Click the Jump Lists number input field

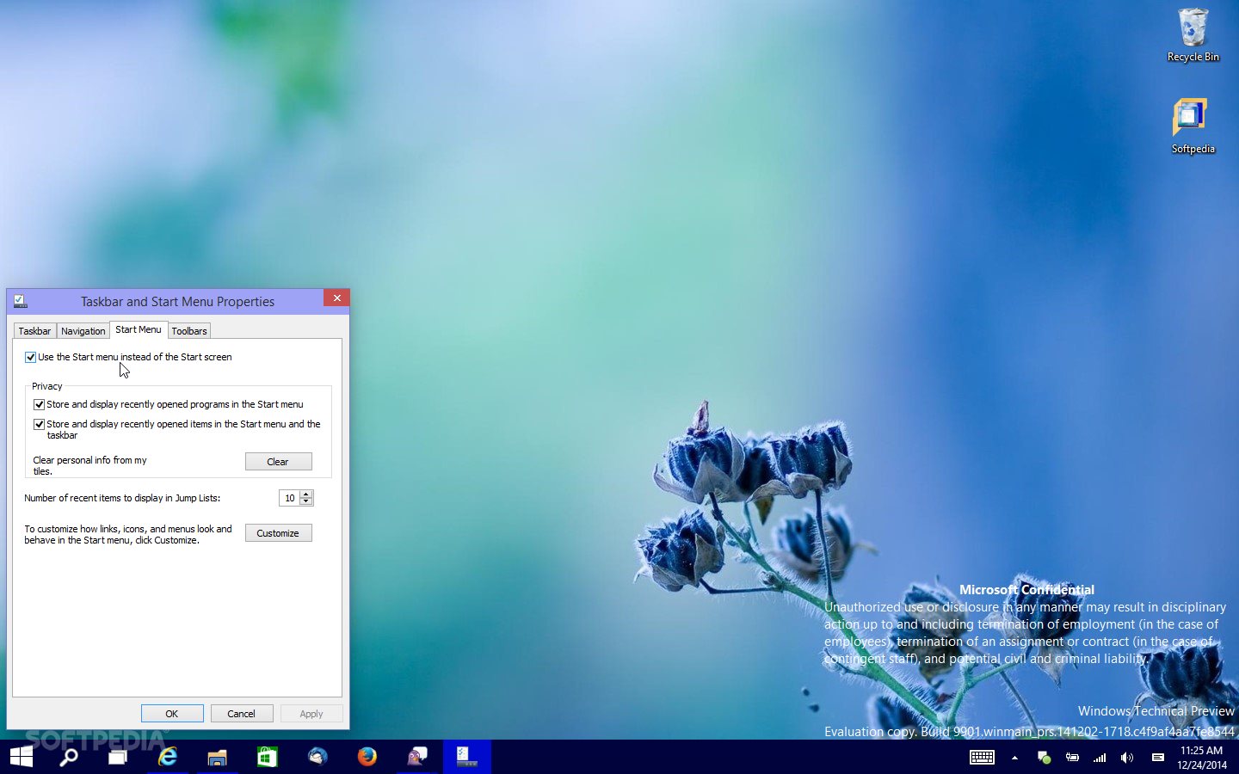pyautogui.click(x=289, y=498)
